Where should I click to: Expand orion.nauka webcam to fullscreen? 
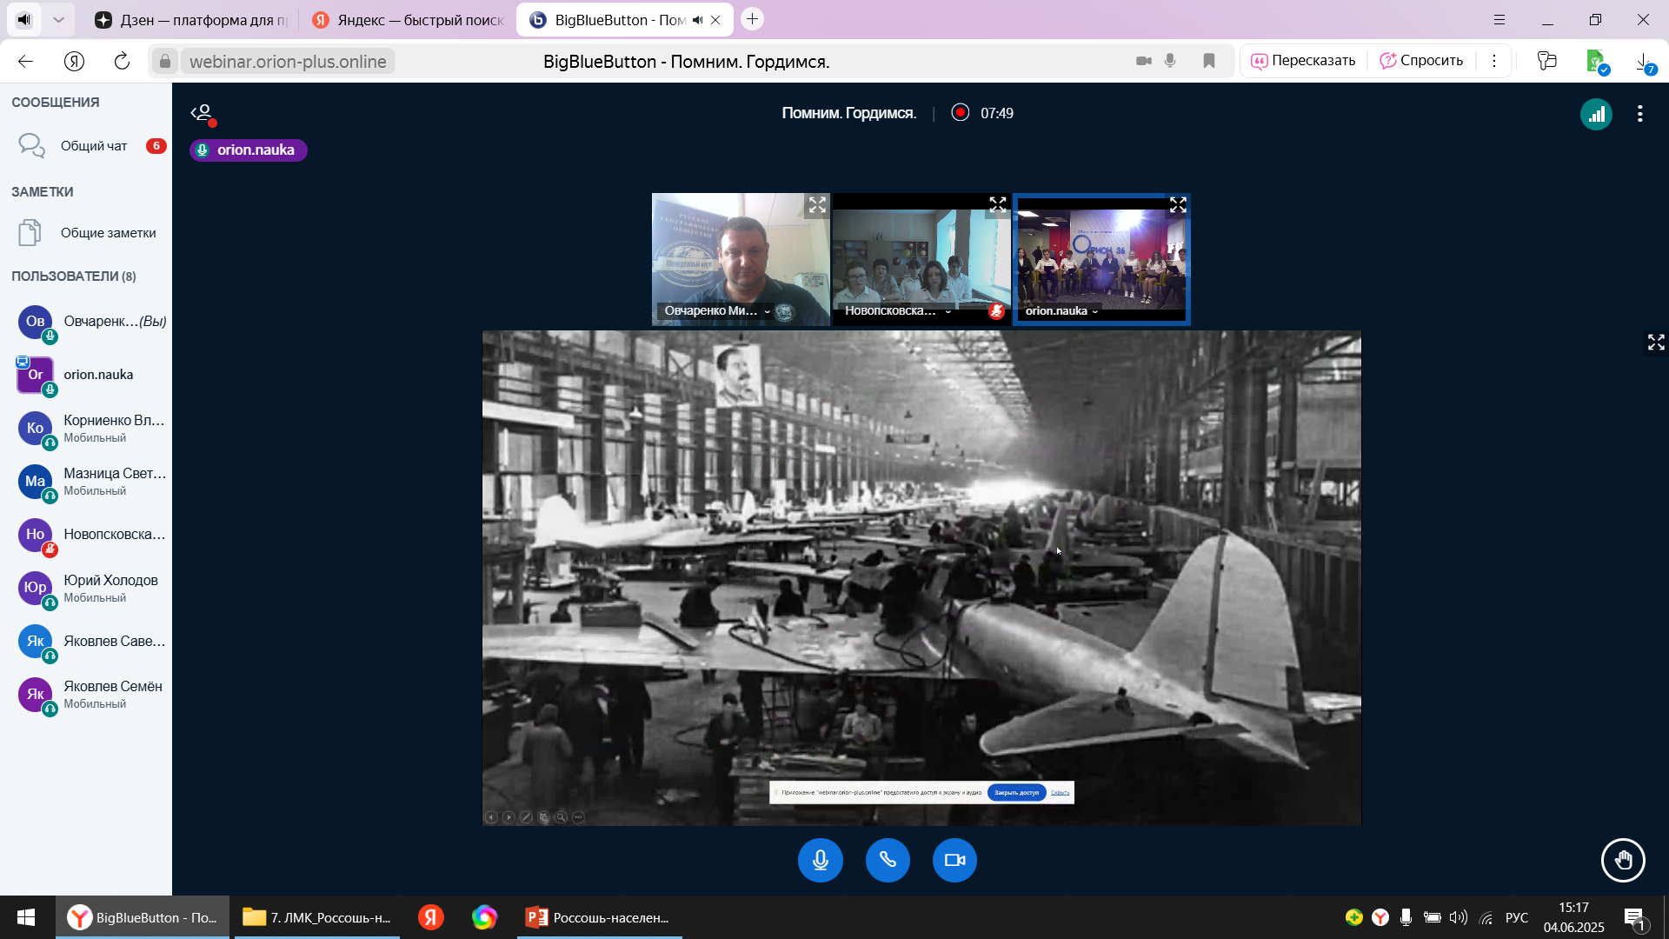(1177, 205)
